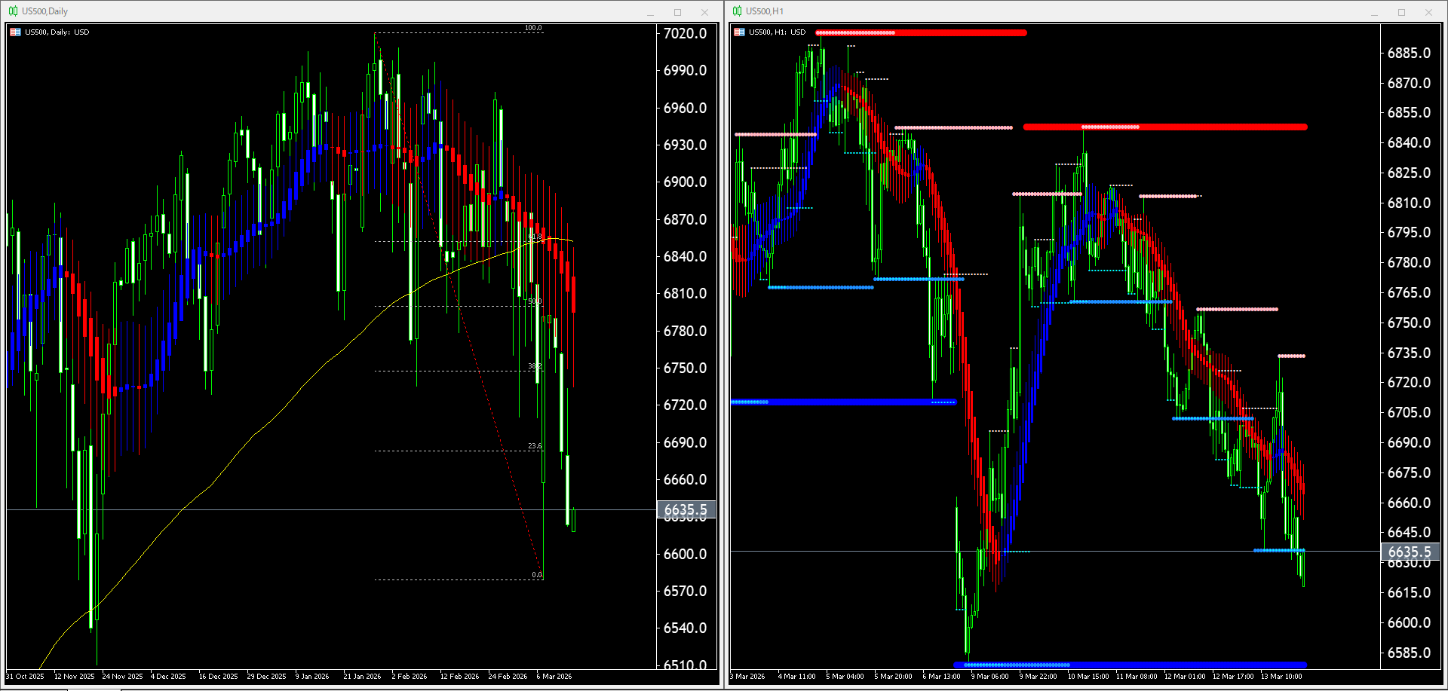Viewport: 1448px width, 691px height.
Task: Click the '13 Mar 10:00' time on the H1 axis
Action: 1281,677
